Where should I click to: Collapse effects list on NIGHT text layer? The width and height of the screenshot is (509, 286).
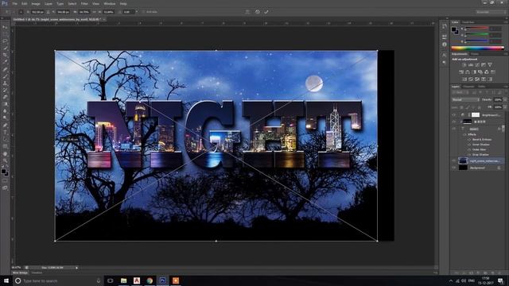pyautogui.click(x=503, y=129)
